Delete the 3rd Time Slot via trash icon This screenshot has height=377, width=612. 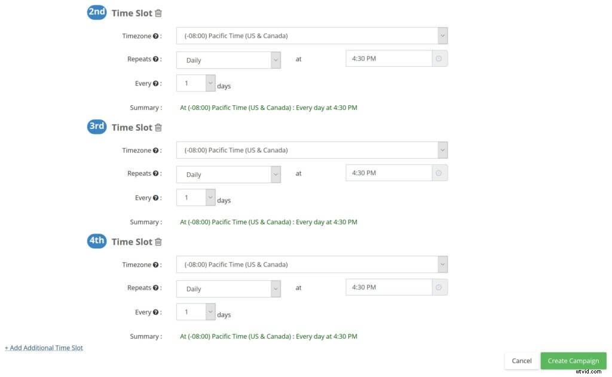[158, 127]
